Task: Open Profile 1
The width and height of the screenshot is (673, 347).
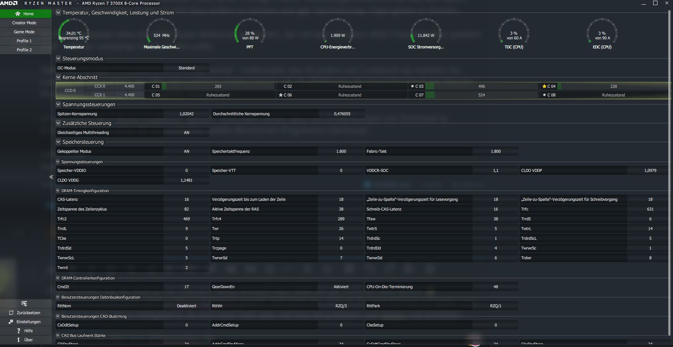Action: click(x=26, y=41)
